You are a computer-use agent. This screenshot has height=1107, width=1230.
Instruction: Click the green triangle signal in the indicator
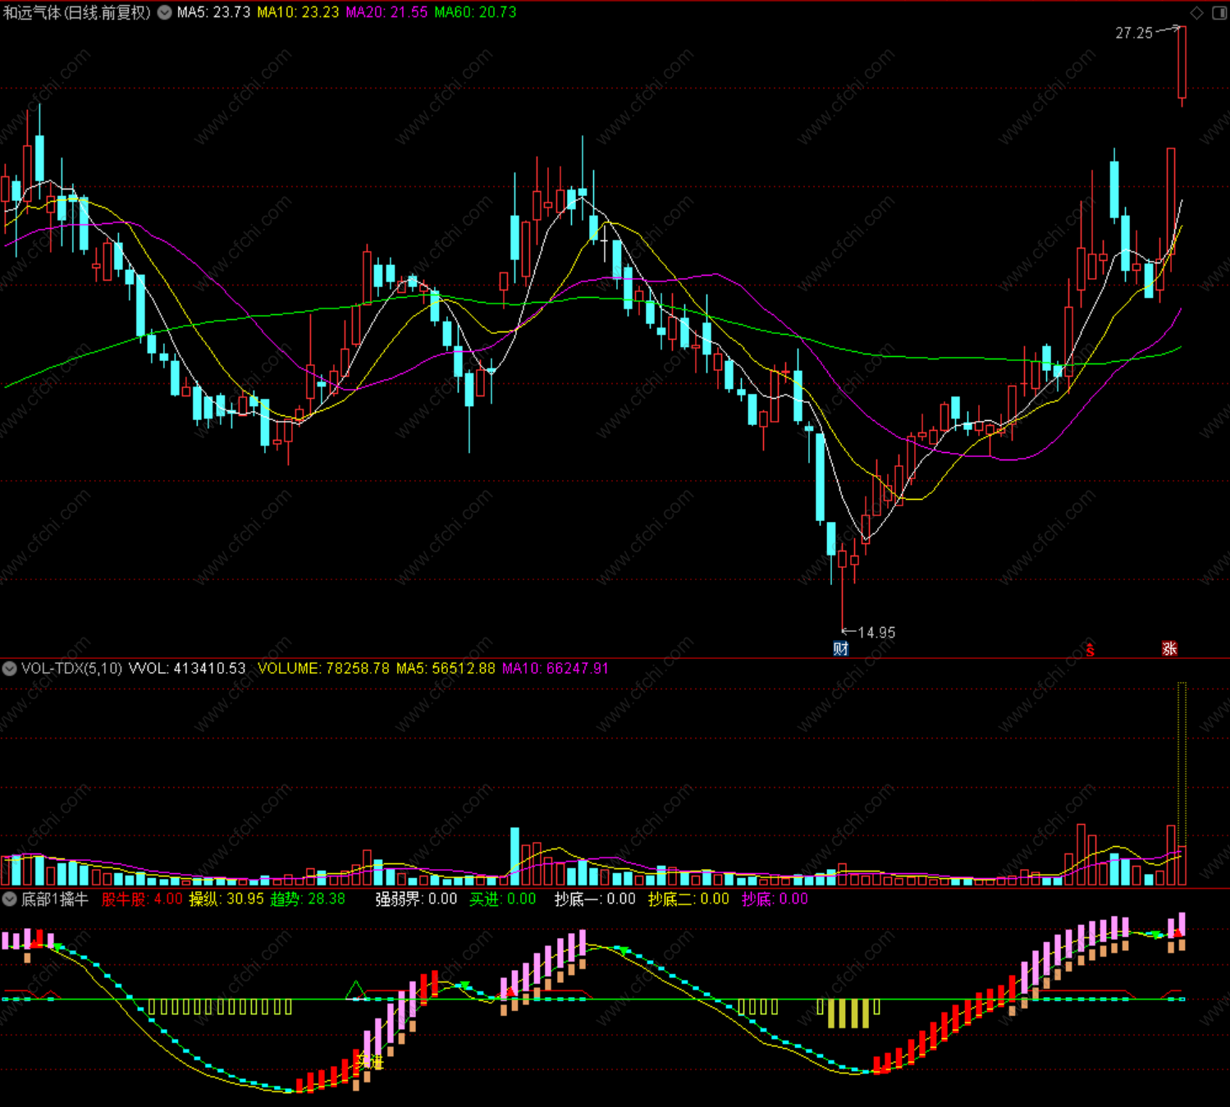tap(355, 990)
